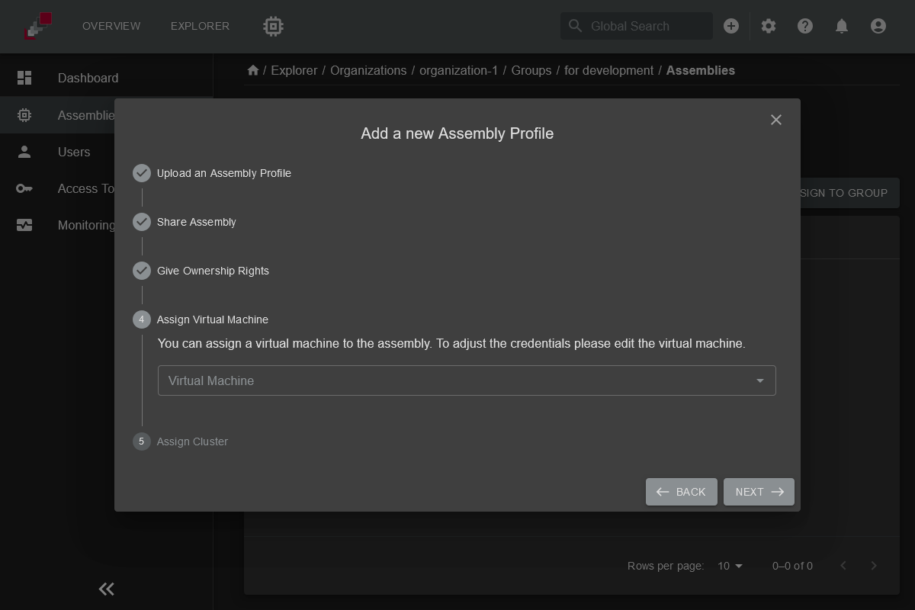Open the help question mark icon
Image resolution: width=915 pixels, height=610 pixels.
pyautogui.click(x=805, y=26)
